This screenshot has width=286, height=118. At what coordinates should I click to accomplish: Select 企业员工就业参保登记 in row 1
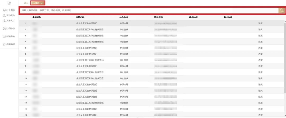point(87,23)
